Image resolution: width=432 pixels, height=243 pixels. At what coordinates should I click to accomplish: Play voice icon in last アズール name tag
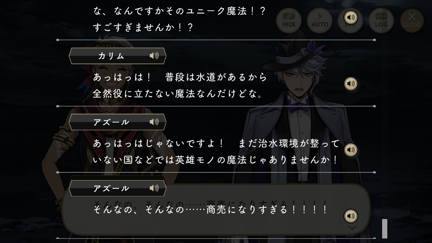click(x=154, y=188)
